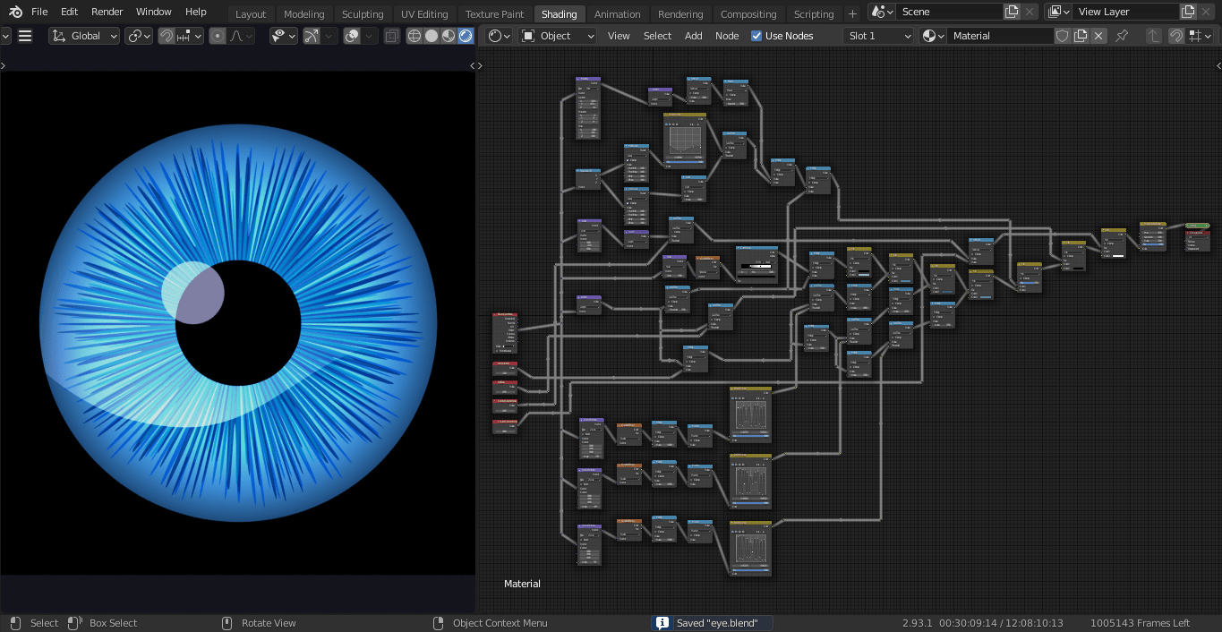Open the Blender logo menu
Image resolution: width=1222 pixels, height=632 pixels.
(x=13, y=12)
